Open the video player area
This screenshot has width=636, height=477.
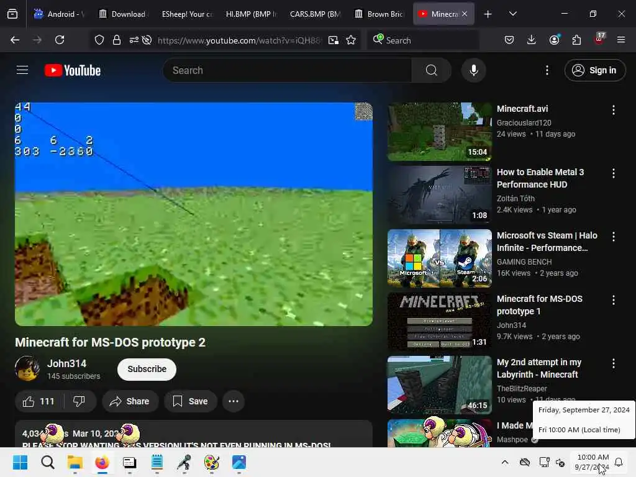point(194,214)
